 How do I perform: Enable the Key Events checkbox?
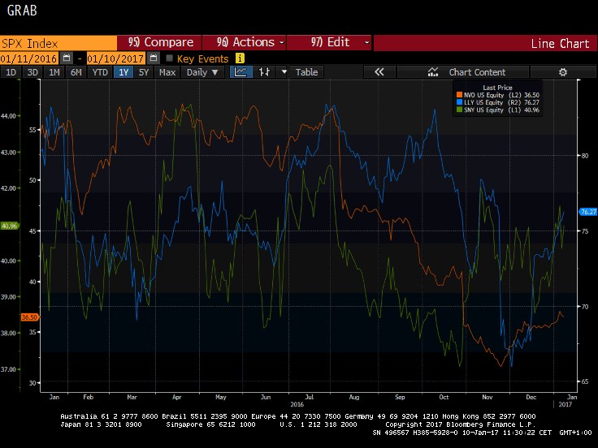click(x=169, y=58)
